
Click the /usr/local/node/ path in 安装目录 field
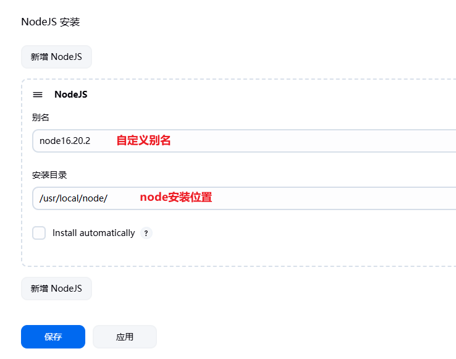pos(74,198)
